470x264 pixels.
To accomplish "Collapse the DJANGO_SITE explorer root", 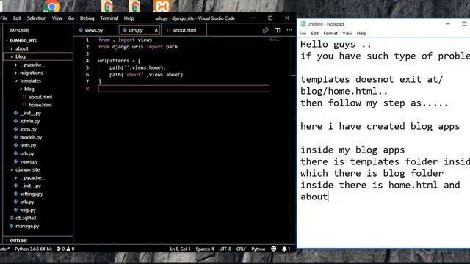I will click(23, 40).
